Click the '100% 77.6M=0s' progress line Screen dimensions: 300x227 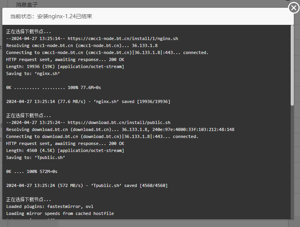tap(54, 87)
